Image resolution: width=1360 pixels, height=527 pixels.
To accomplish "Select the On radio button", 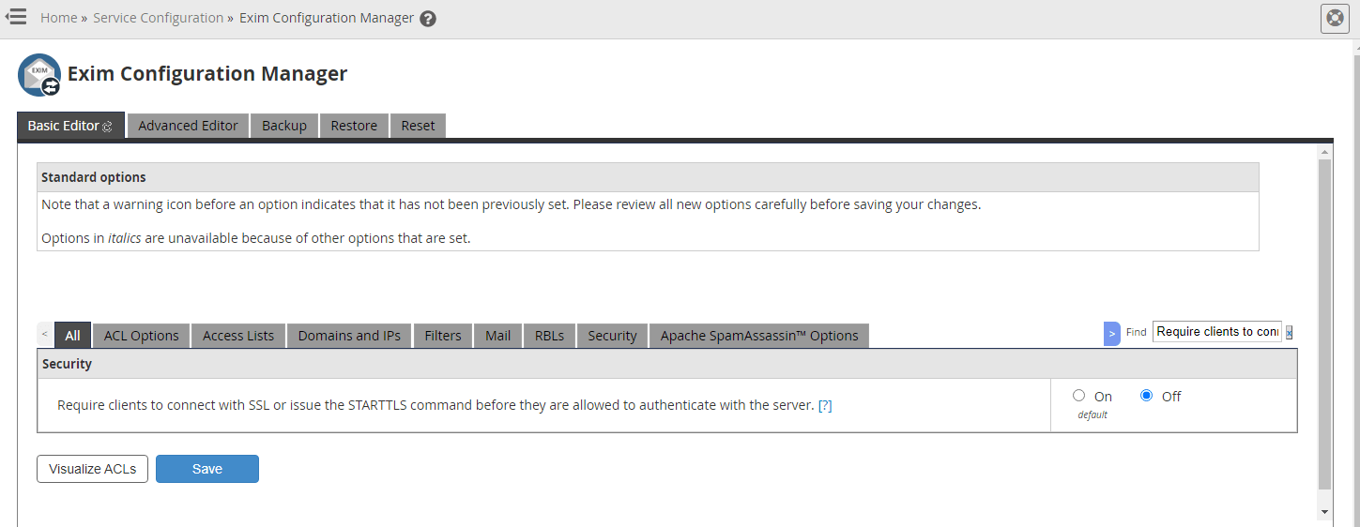I will pyautogui.click(x=1078, y=396).
